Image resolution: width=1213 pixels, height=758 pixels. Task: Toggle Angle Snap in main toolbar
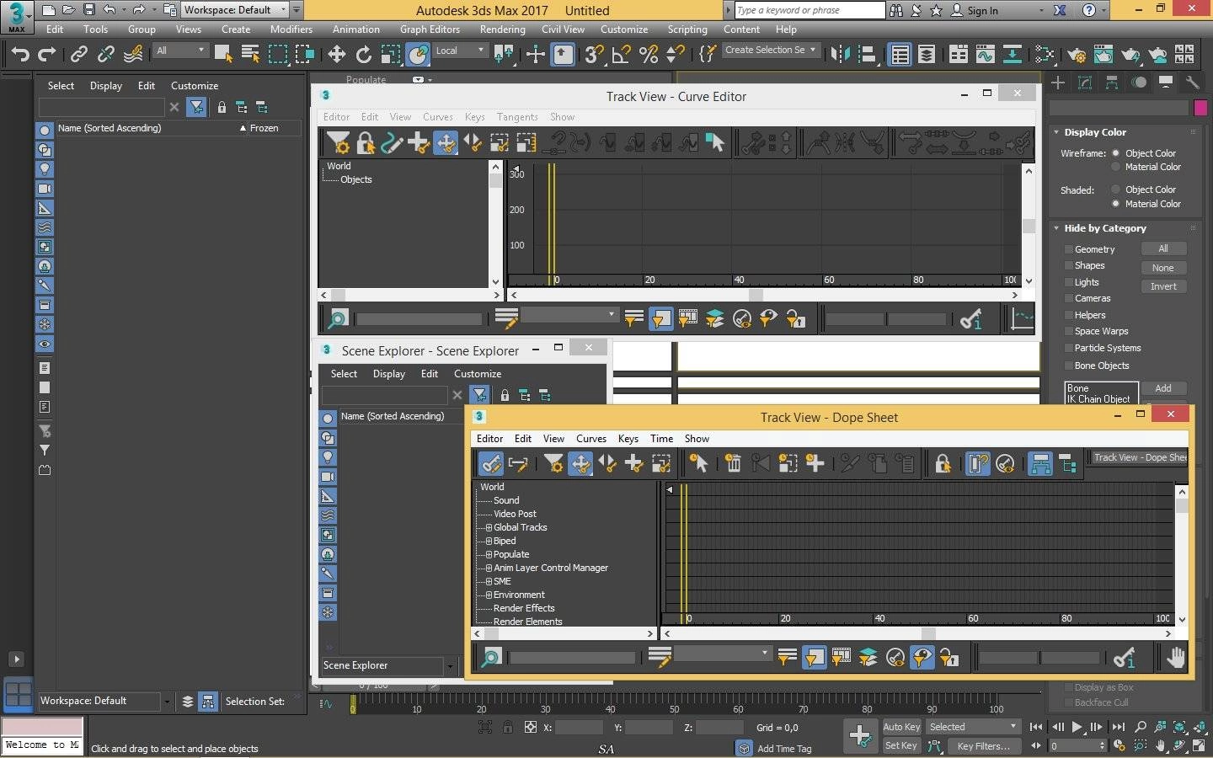pyautogui.click(x=622, y=55)
